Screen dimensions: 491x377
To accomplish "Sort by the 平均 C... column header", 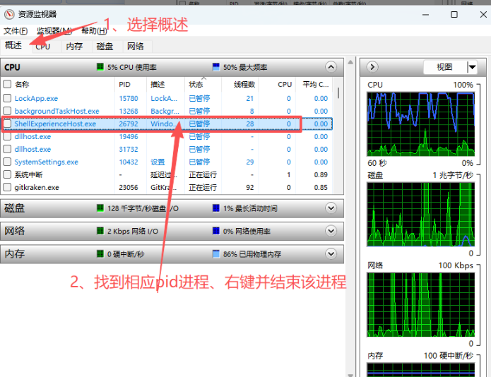I will point(315,85).
